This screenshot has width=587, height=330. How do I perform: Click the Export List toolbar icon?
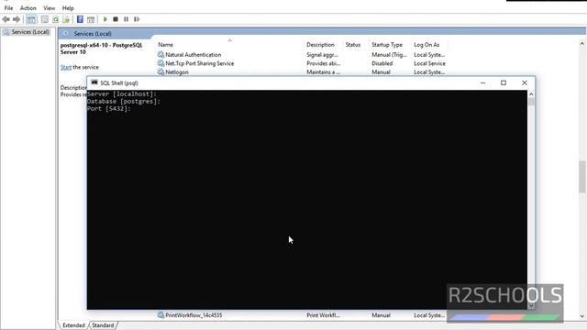pos(66,19)
